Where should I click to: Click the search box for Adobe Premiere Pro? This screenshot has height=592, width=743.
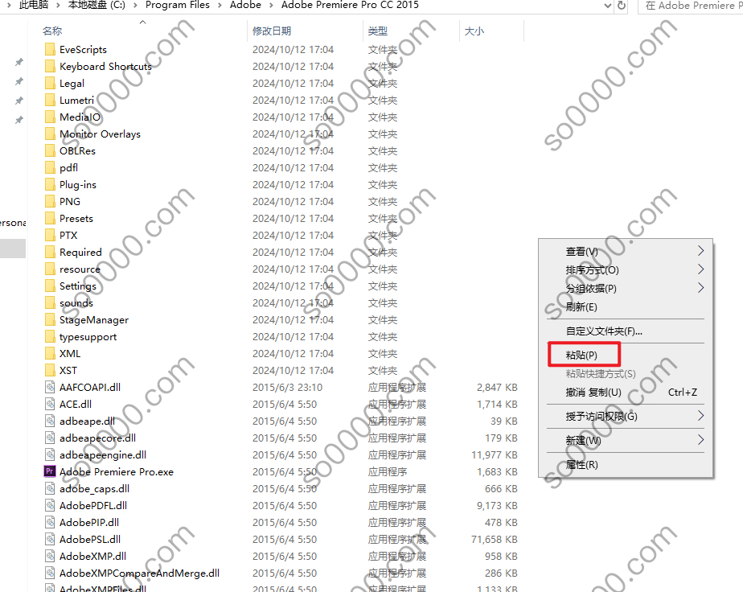click(691, 6)
